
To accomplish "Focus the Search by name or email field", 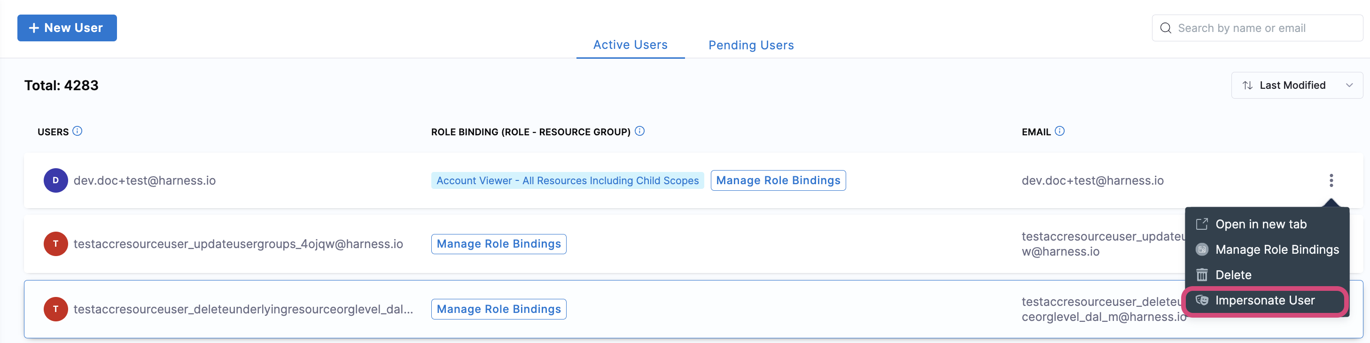I will point(1266,28).
